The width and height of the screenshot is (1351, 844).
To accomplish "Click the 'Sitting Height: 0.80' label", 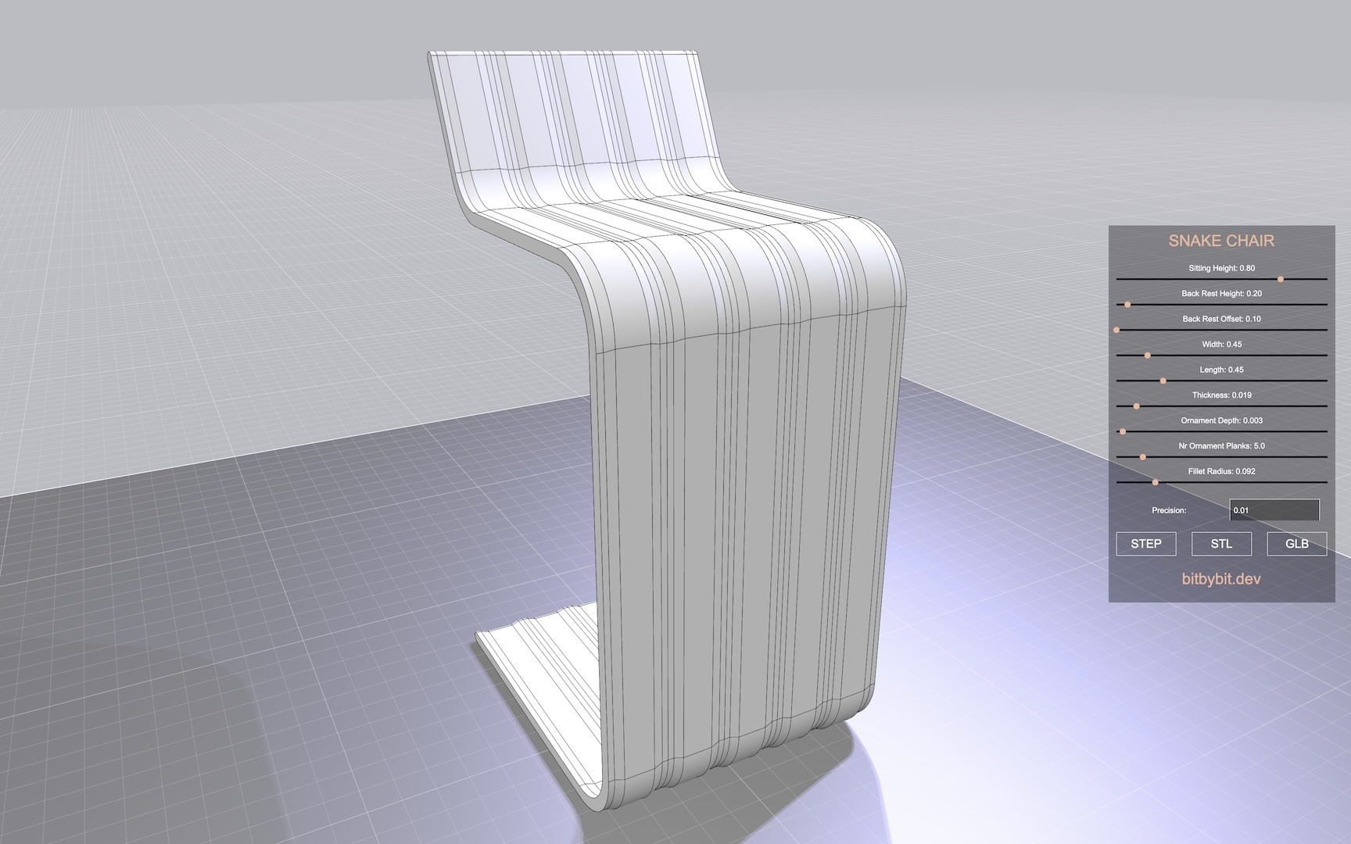I will click(1222, 268).
